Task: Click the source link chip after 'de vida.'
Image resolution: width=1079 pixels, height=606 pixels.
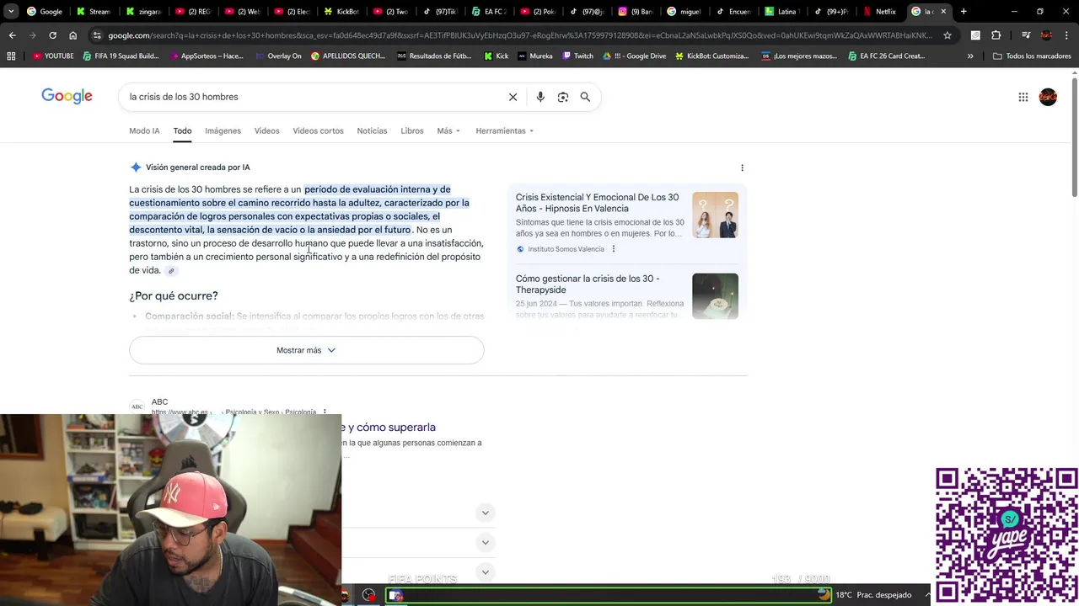Action: (x=171, y=271)
